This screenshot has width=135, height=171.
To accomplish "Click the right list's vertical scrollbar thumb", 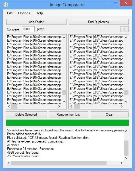I will [126, 93].
